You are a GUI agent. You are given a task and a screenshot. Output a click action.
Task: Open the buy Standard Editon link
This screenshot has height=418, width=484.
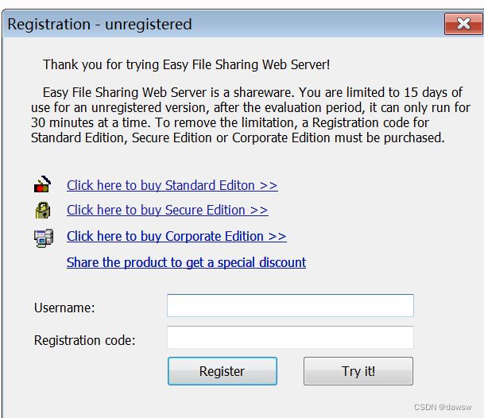[172, 185]
